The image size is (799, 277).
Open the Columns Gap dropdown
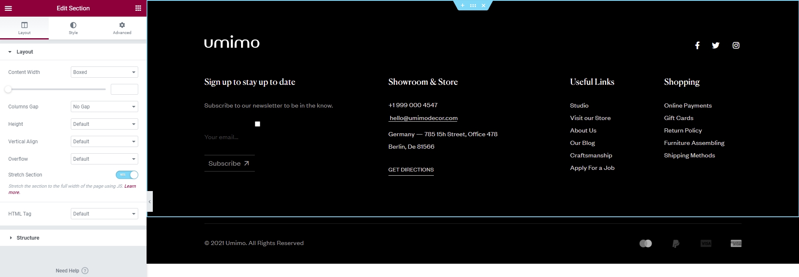pos(104,107)
